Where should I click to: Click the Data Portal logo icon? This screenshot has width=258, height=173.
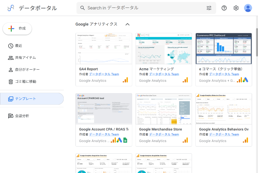(11, 8)
